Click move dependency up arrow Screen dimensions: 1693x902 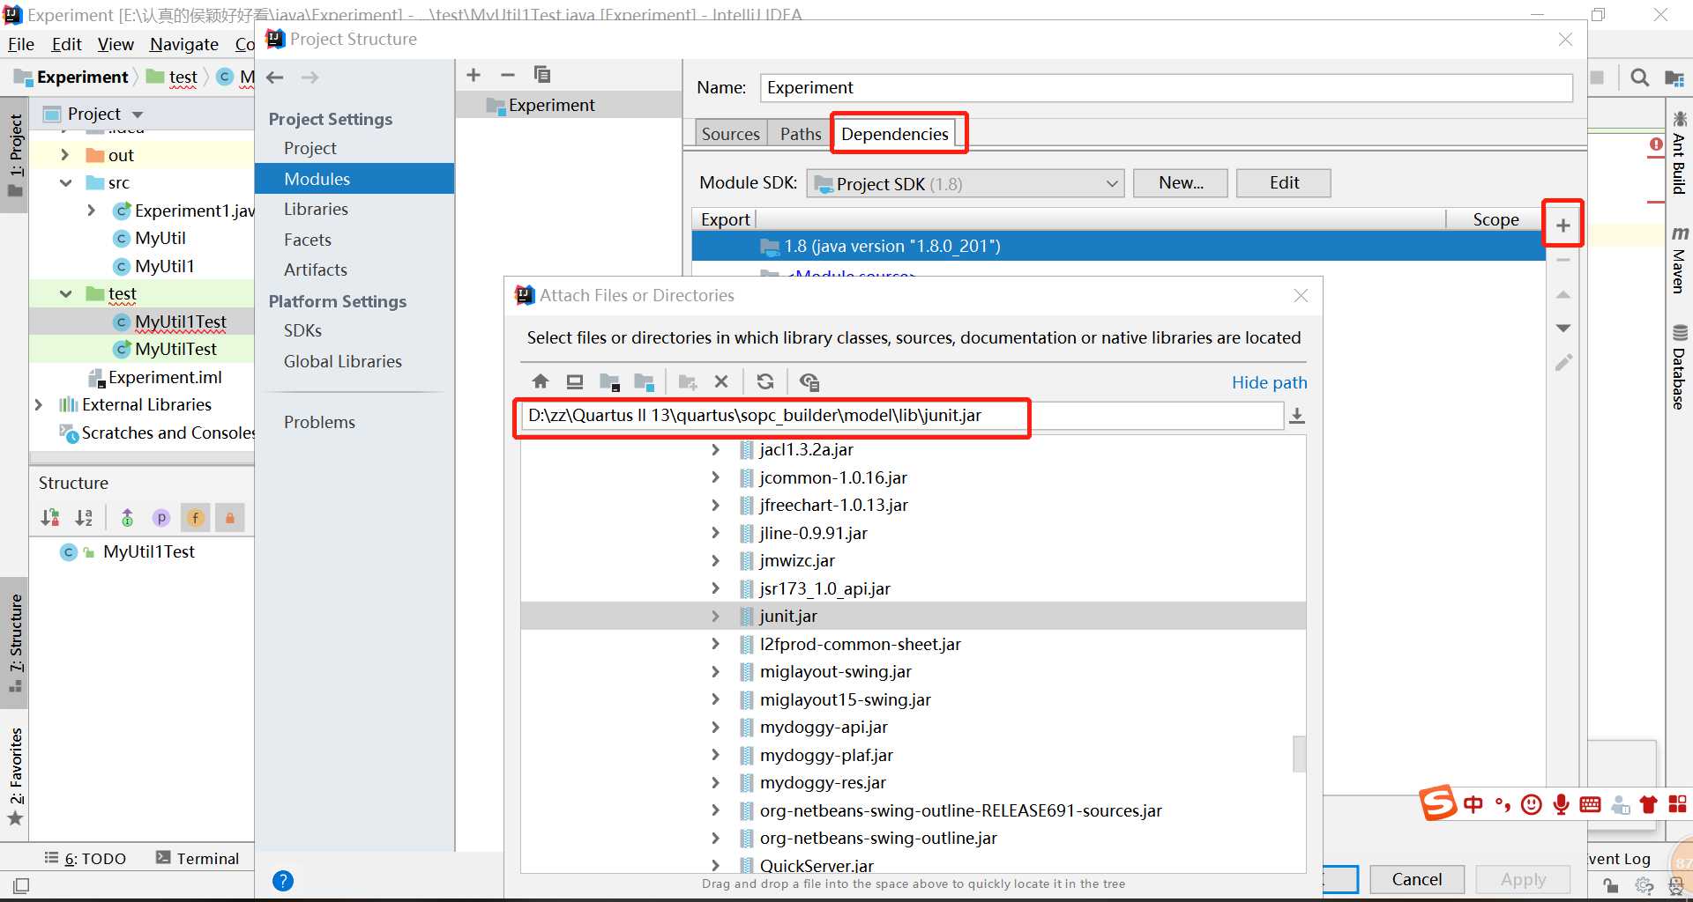click(x=1563, y=294)
